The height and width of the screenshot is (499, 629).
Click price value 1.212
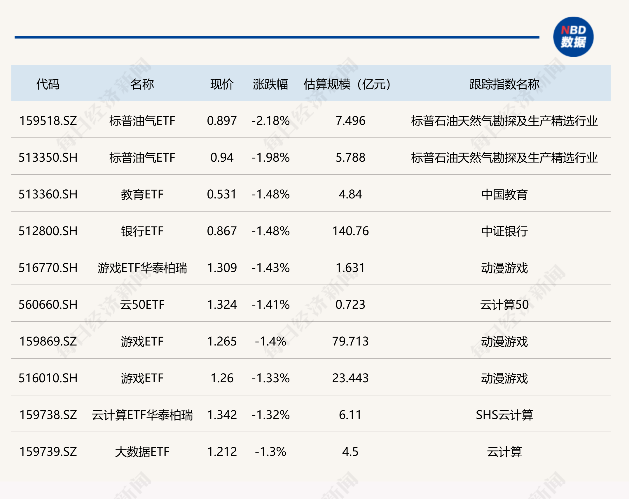(x=222, y=452)
